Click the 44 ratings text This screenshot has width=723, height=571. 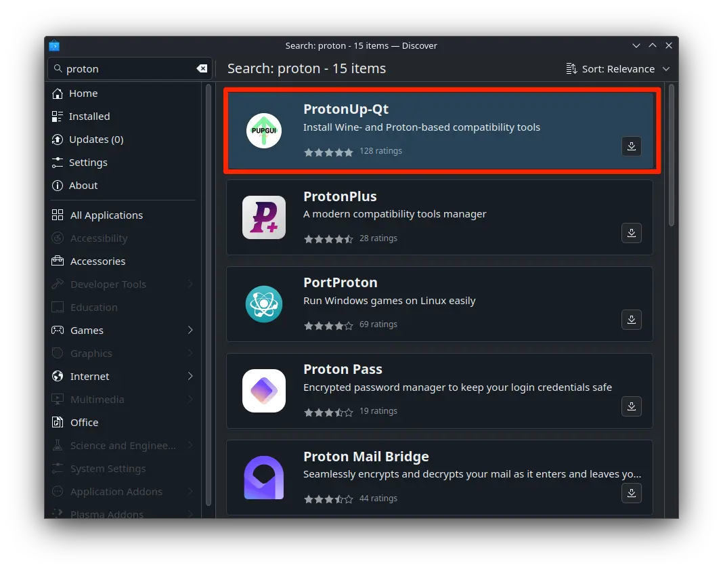click(x=378, y=499)
